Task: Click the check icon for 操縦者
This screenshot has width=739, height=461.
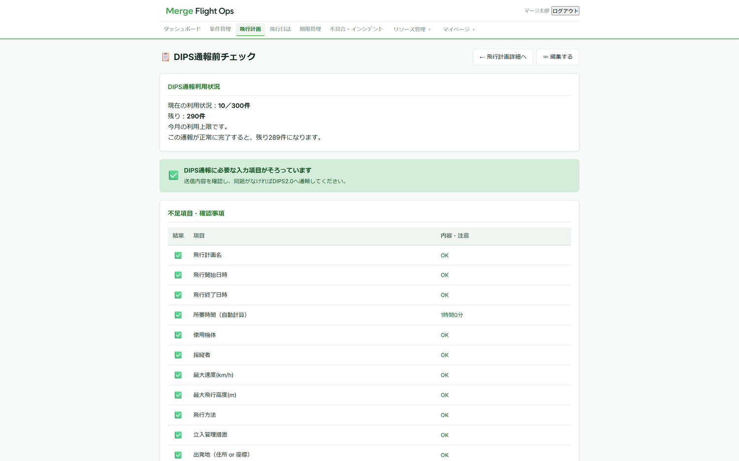Action: (178, 355)
